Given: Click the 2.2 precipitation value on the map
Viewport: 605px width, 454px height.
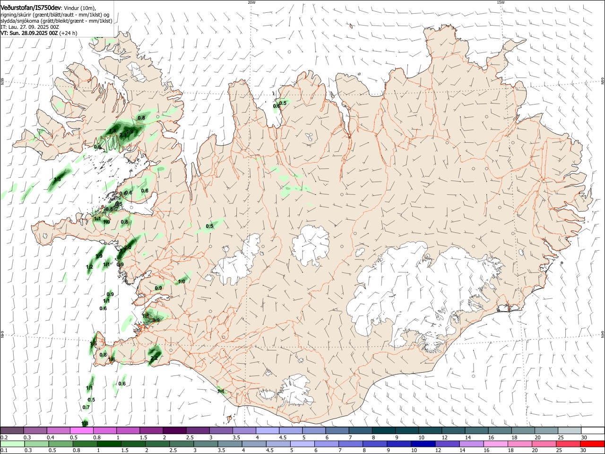Looking at the screenshot, I should (x=154, y=358).
